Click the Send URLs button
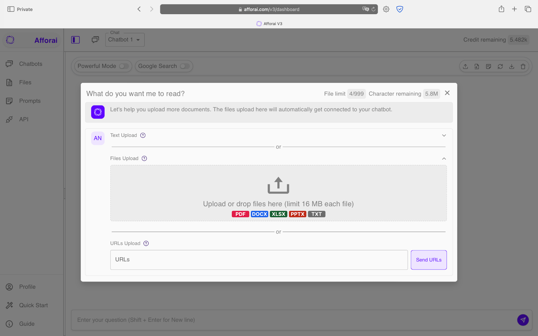Image resolution: width=538 pixels, height=336 pixels. [x=429, y=260]
